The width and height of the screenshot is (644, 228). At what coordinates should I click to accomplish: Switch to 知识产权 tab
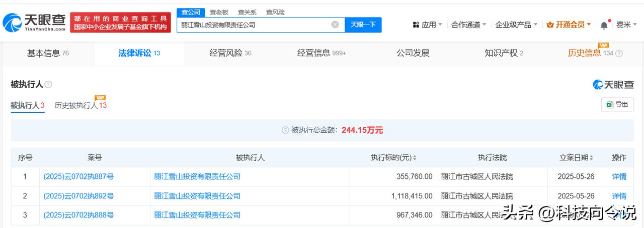[504, 53]
